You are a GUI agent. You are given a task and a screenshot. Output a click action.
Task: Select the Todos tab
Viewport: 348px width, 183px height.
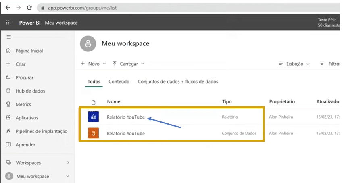click(94, 82)
